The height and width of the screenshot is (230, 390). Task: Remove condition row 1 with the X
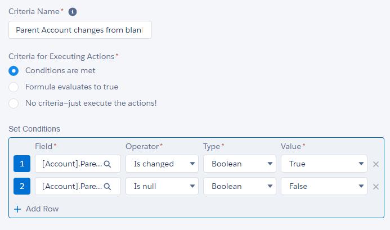[376, 164]
